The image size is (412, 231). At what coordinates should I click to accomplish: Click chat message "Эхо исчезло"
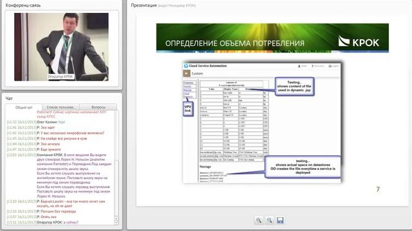tap(50, 144)
